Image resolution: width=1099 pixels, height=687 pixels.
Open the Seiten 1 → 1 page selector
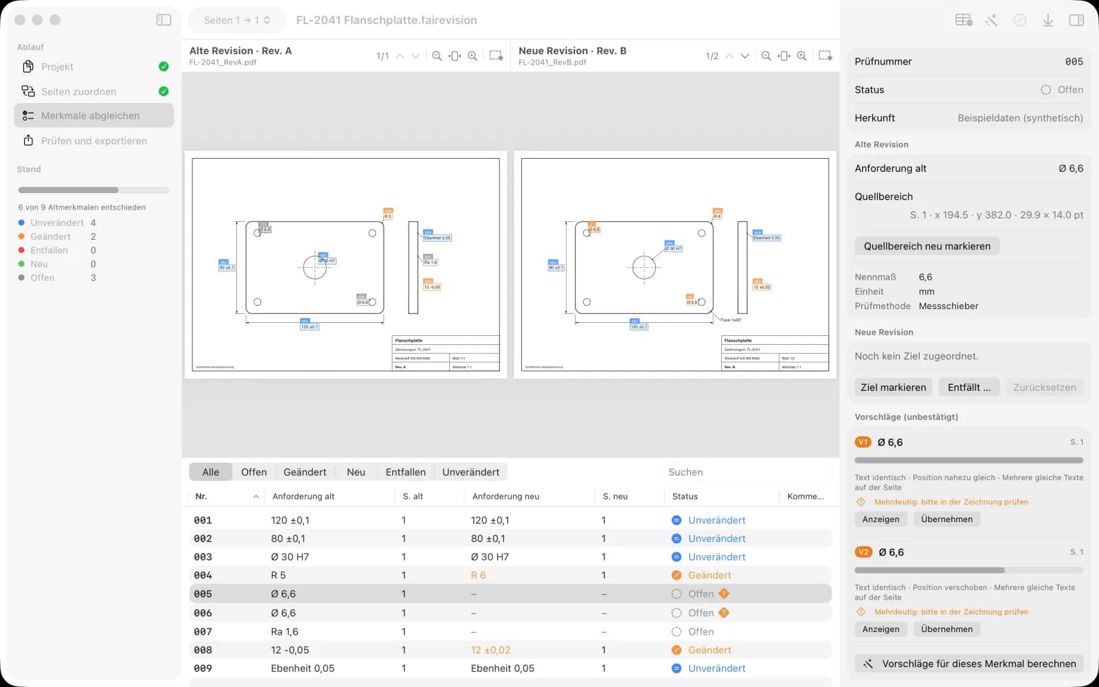[236, 20]
